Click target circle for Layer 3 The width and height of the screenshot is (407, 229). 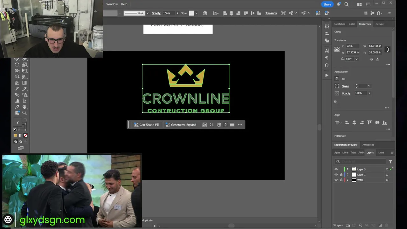pyautogui.click(x=387, y=169)
